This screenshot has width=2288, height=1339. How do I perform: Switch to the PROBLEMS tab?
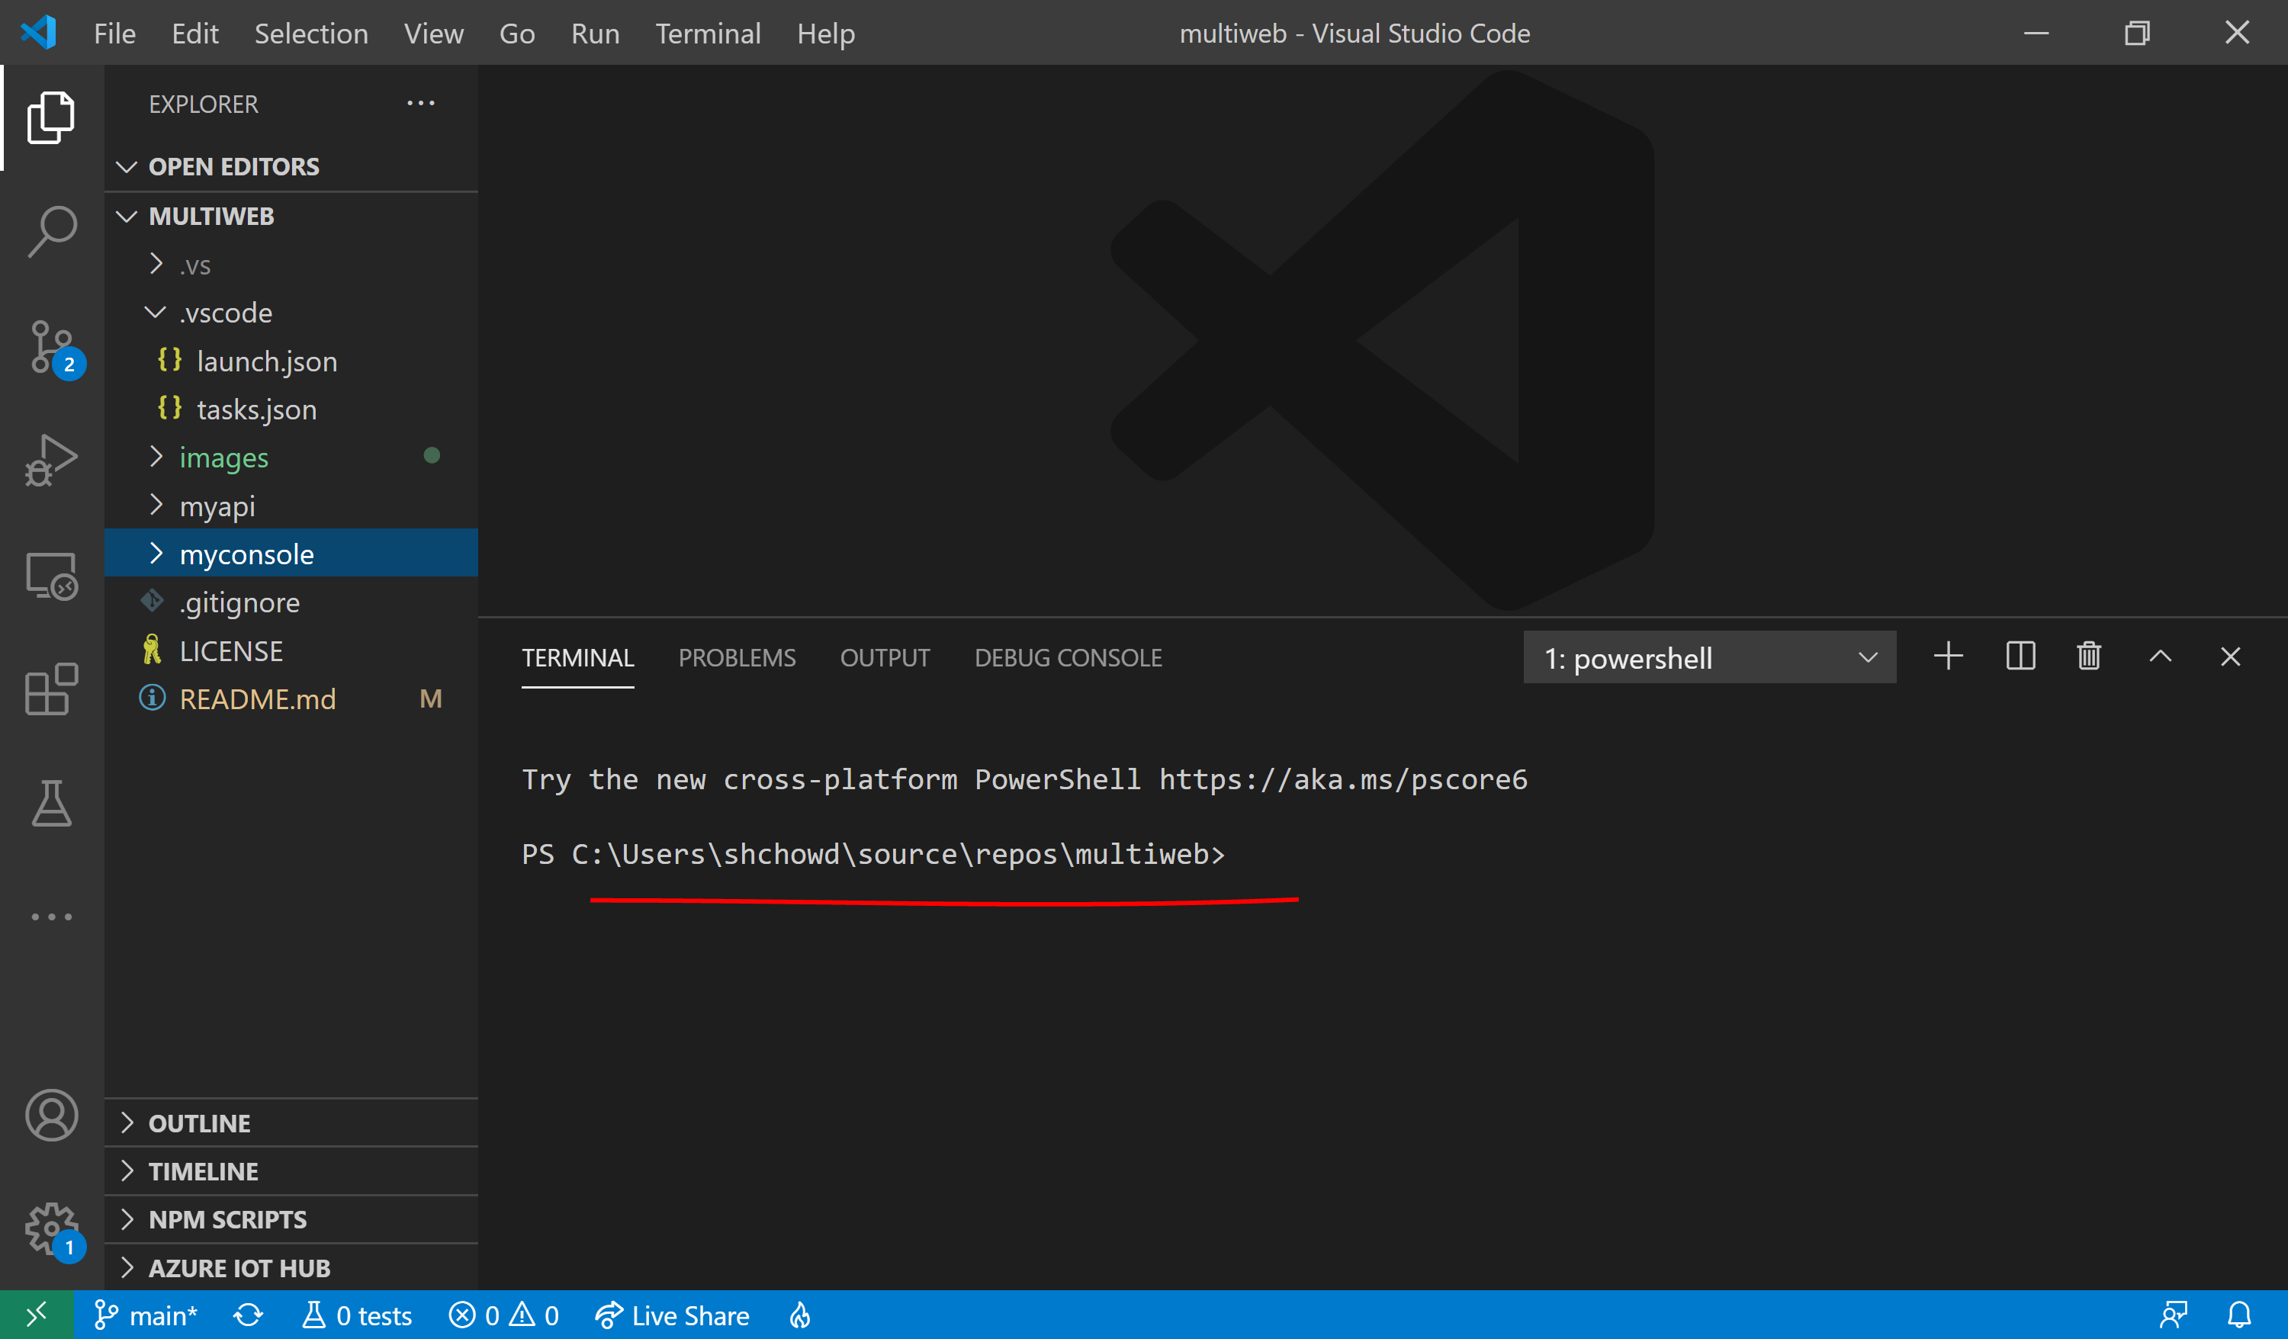(x=736, y=657)
